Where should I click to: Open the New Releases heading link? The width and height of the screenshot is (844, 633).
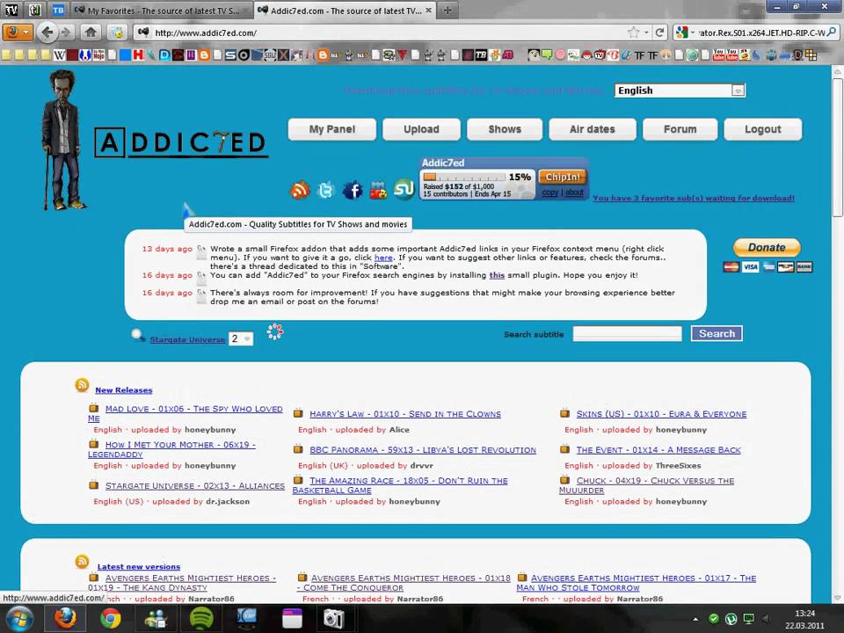124,390
